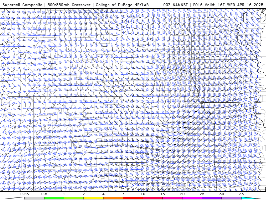This screenshot has height=200, width=266.
Task: Click the "0.25" color scale label
Action: click(x=25, y=194)
